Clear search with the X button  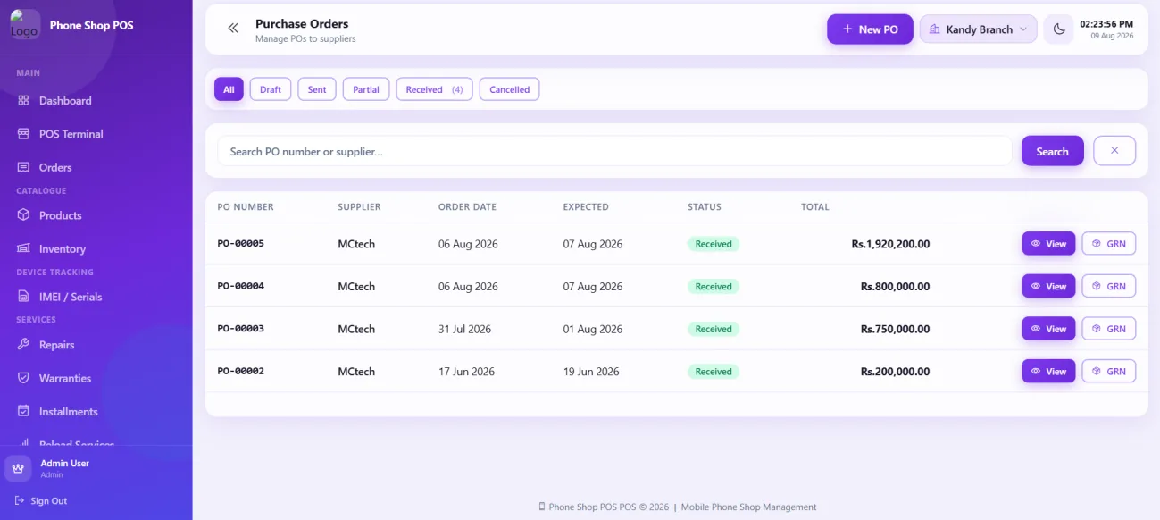pos(1114,151)
